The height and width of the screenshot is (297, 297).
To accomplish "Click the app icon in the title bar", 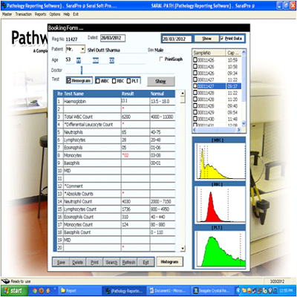I will coord(4,6).
